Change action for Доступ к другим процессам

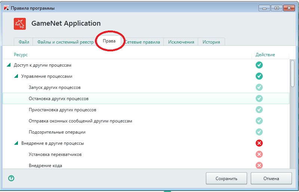[x=259, y=65]
